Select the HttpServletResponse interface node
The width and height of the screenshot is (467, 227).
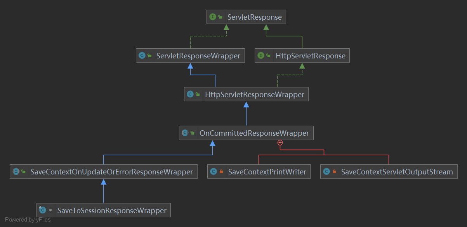(302, 56)
